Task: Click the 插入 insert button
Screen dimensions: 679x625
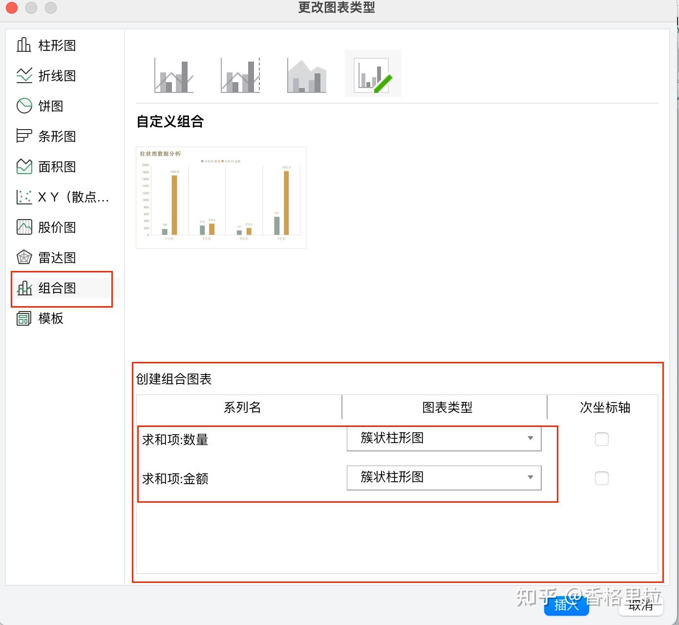Action: (x=566, y=605)
